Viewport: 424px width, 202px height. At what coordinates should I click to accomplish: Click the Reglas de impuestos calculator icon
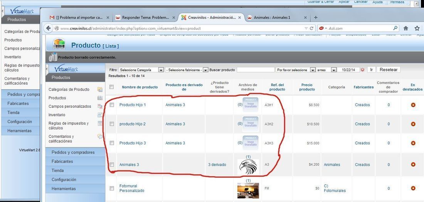100,124
